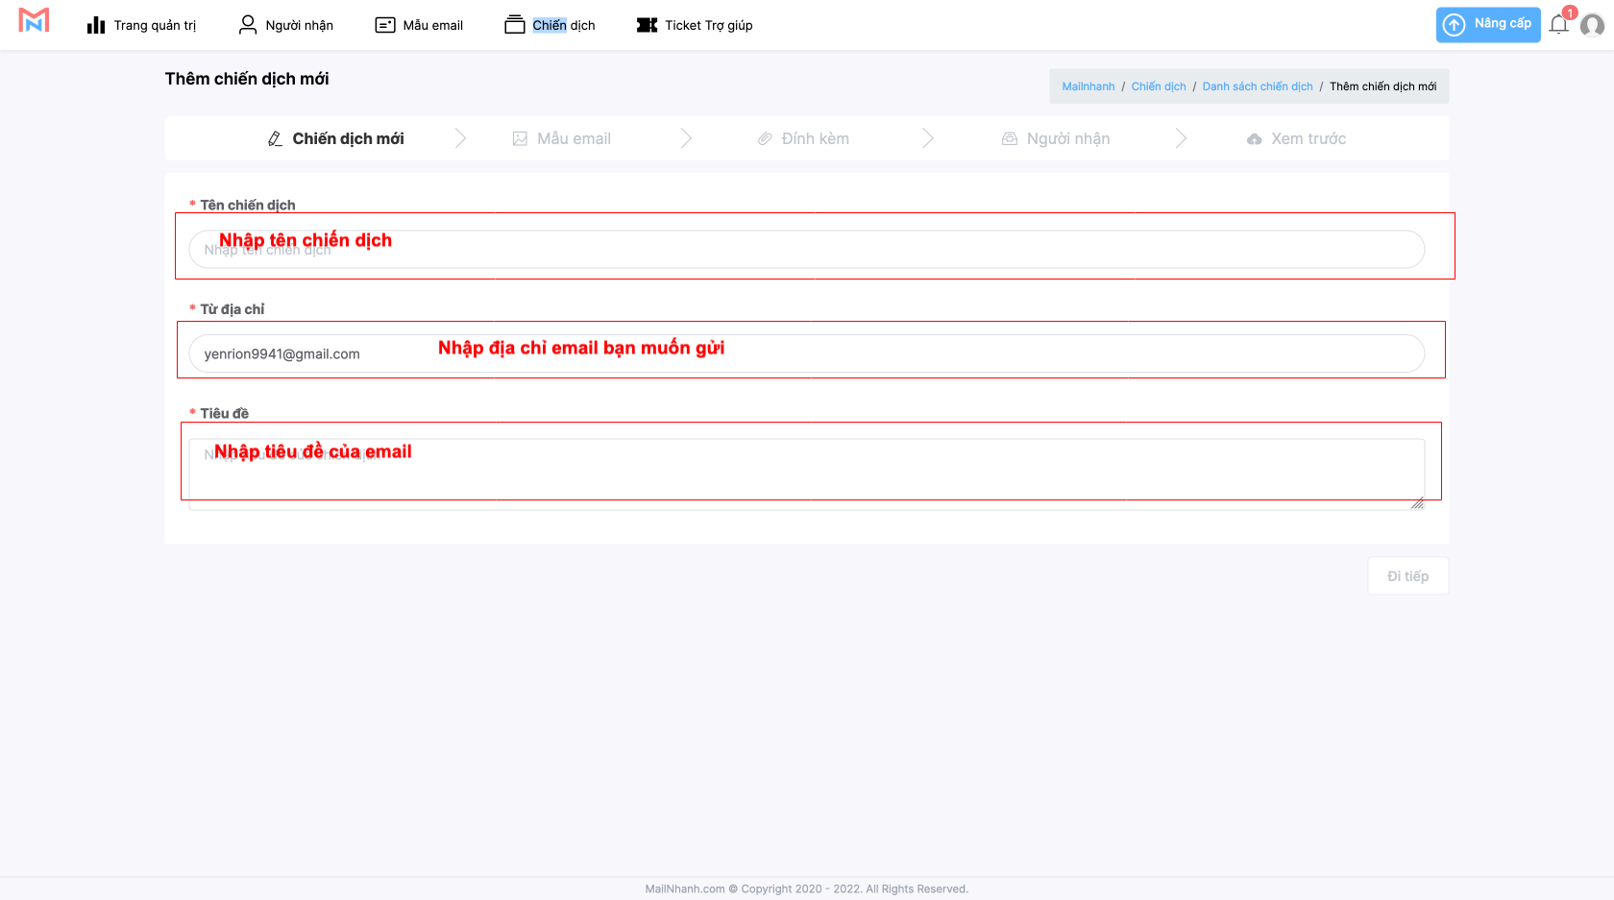
Task: Open the notification bell icon
Action: point(1558,25)
